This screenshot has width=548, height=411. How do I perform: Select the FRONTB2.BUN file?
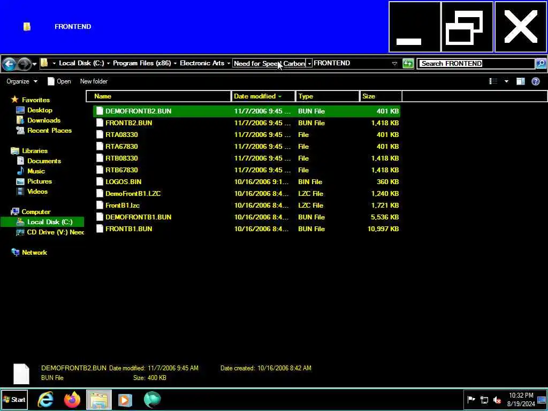246,123
